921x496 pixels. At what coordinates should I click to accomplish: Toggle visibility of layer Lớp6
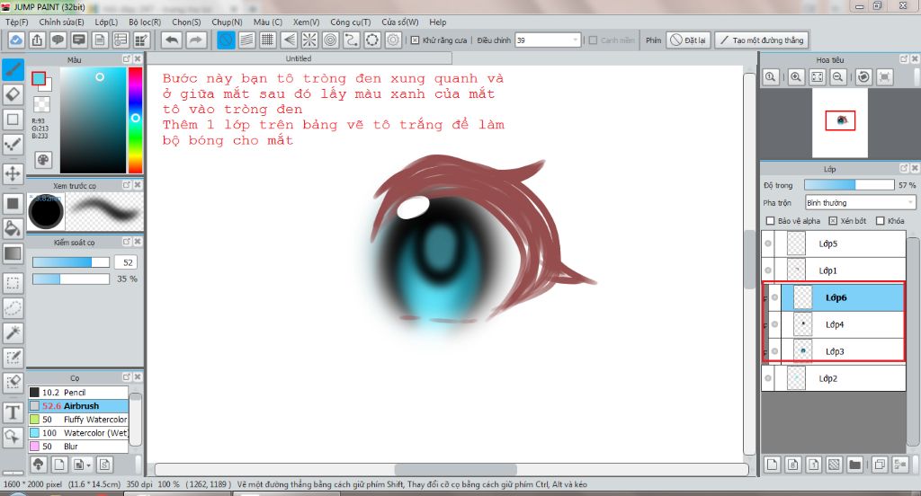coord(774,297)
